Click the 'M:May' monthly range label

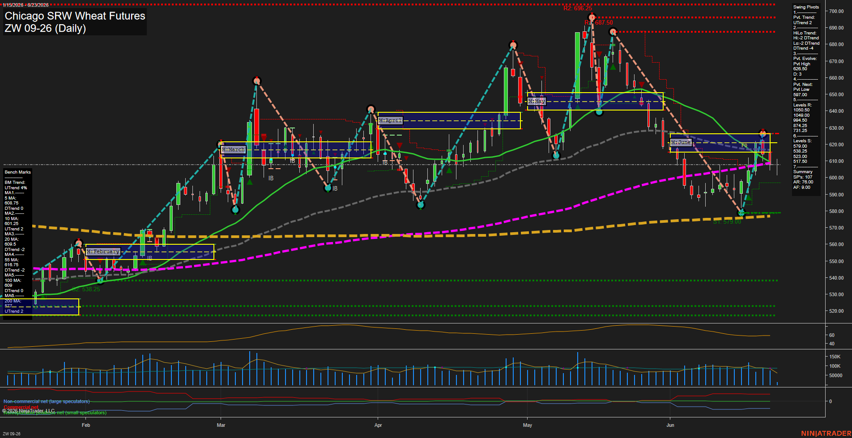point(537,101)
